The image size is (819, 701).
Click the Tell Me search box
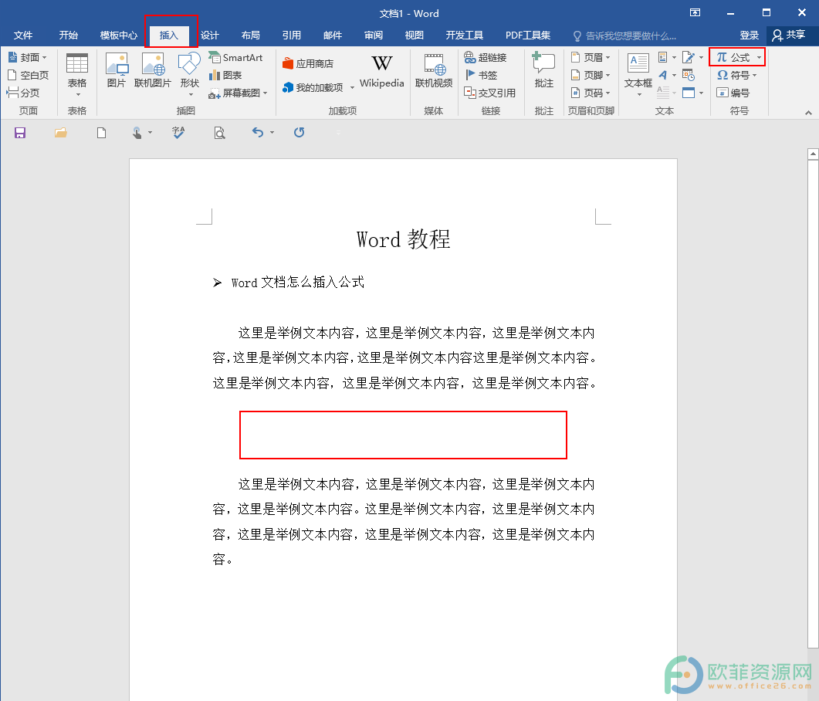[624, 36]
